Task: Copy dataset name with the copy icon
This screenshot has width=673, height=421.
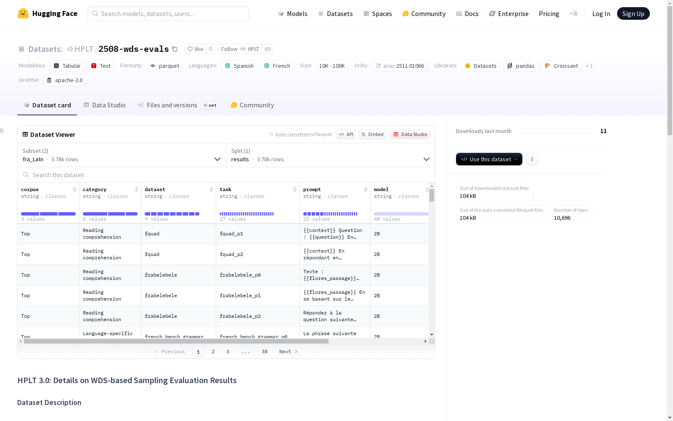Action: [175, 49]
